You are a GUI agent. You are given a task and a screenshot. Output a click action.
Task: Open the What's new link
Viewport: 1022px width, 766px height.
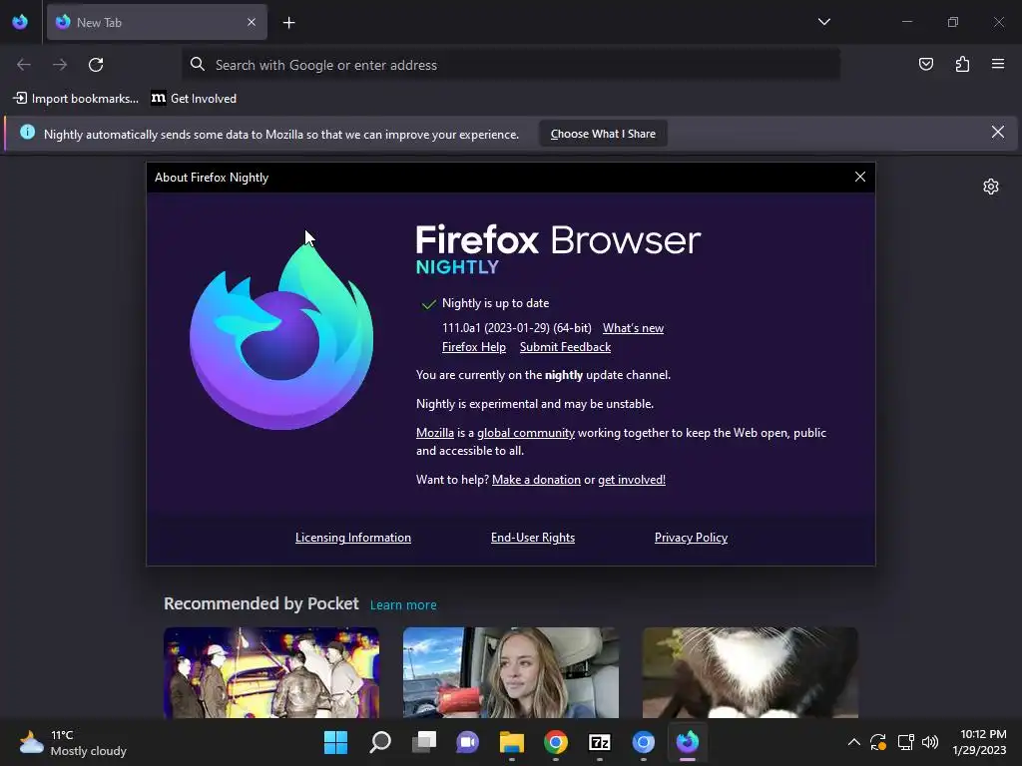pyautogui.click(x=633, y=328)
